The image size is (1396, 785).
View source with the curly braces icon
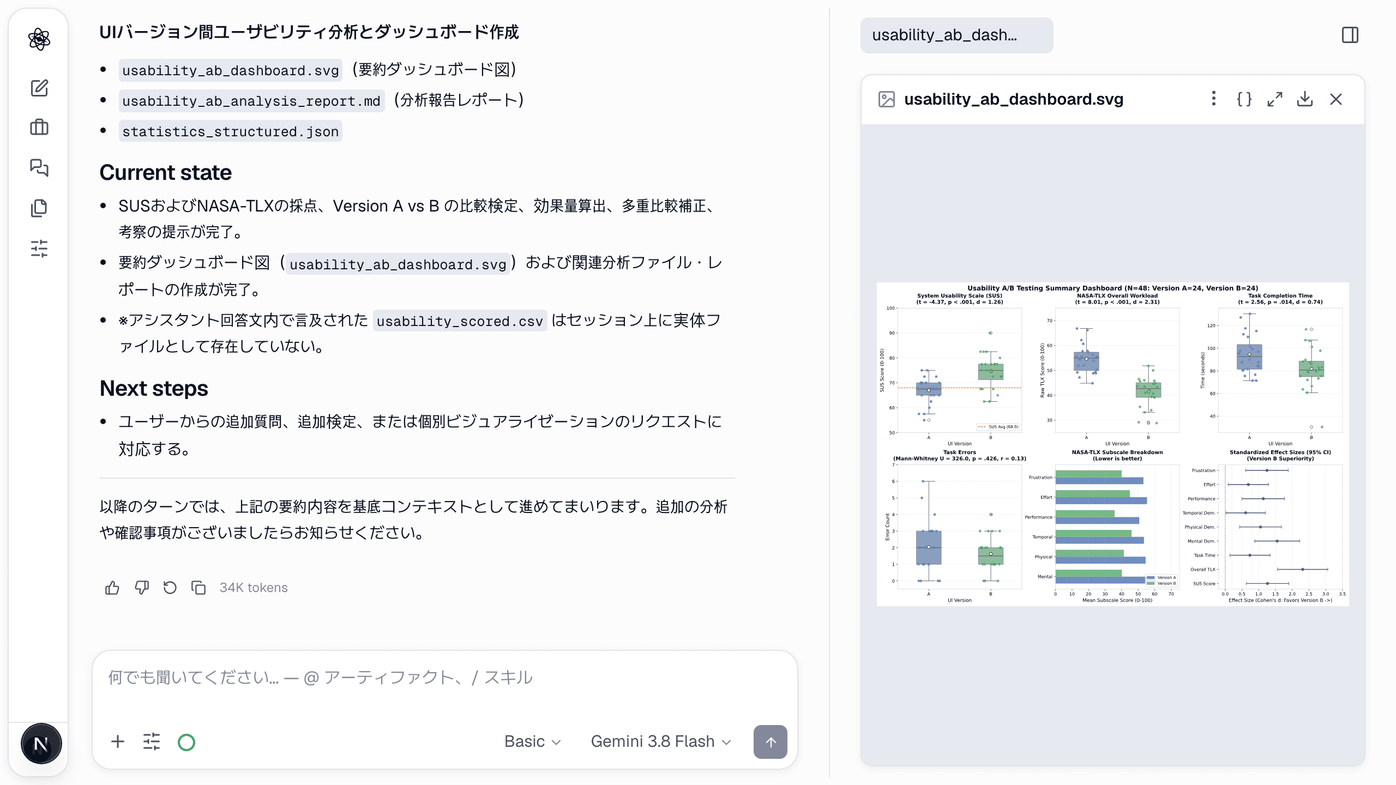point(1244,99)
